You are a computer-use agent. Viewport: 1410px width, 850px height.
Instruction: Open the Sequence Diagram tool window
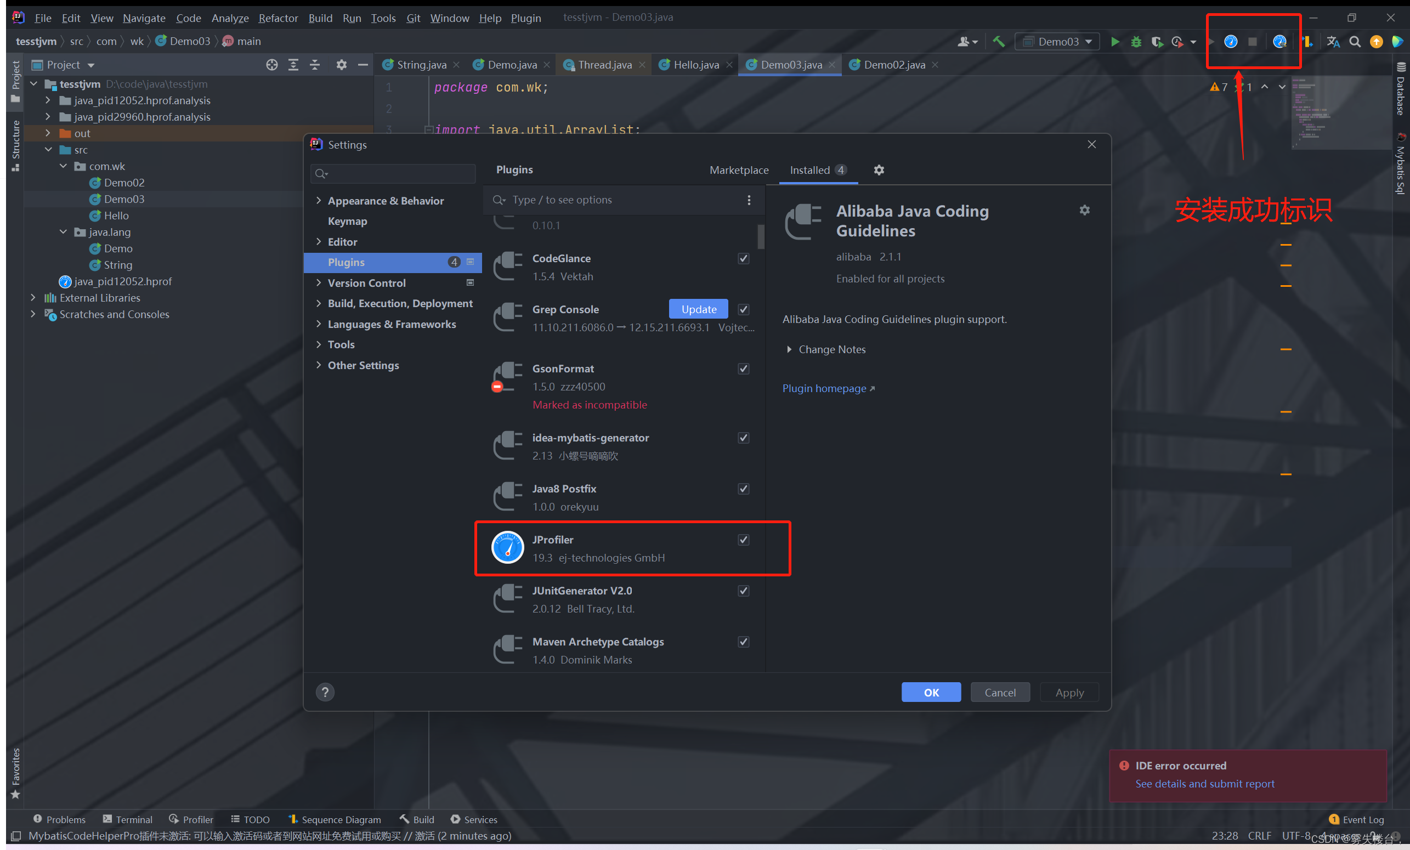tap(334, 819)
